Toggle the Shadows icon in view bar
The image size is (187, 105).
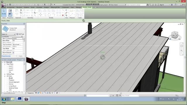pyautogui.click(x=43, y=93)
